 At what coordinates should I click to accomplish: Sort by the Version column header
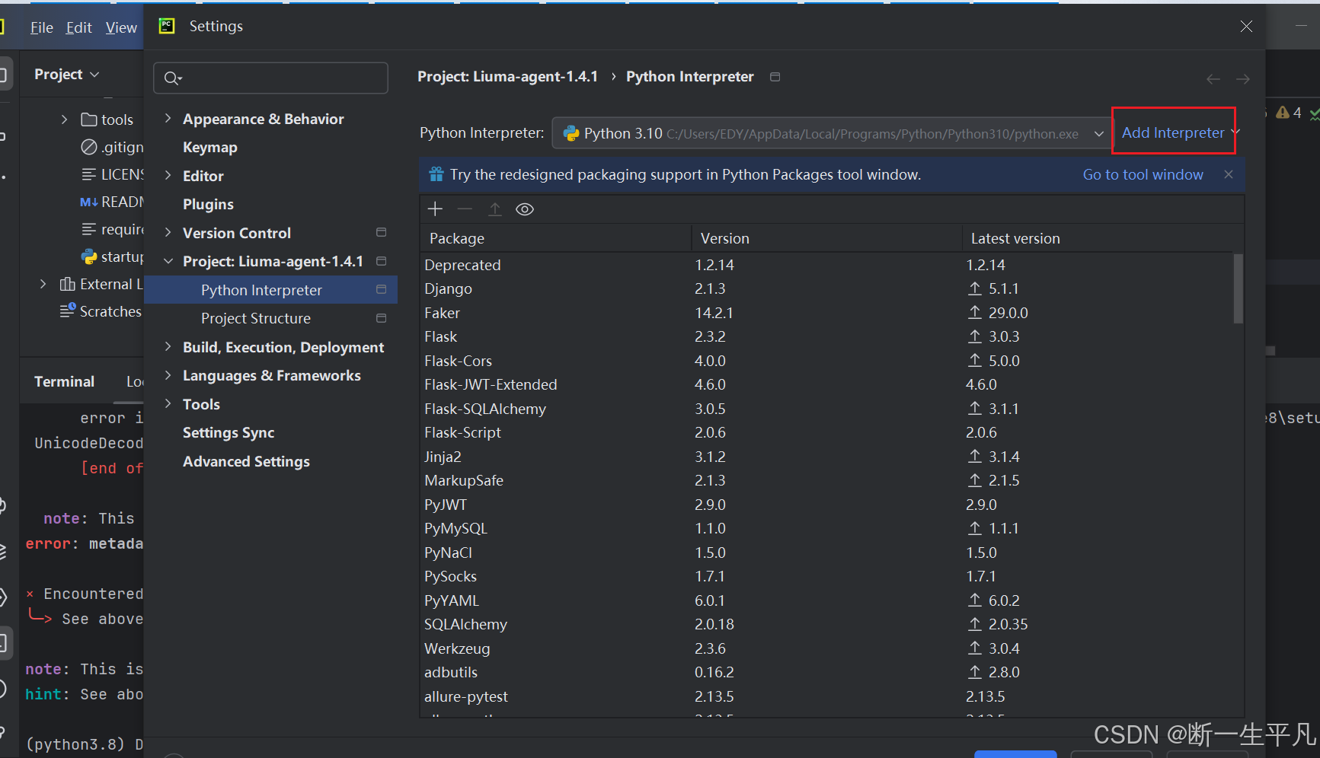[826, 238]
